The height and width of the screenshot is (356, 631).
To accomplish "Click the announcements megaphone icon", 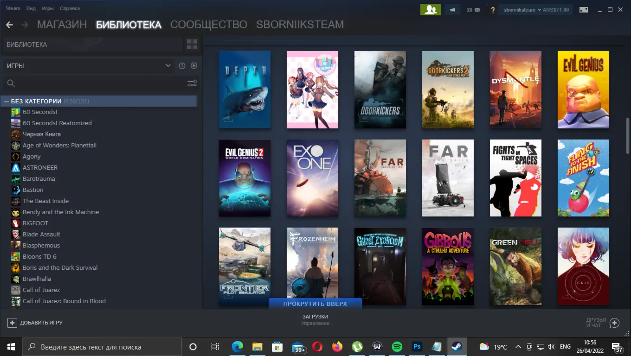I will (452, 10).
